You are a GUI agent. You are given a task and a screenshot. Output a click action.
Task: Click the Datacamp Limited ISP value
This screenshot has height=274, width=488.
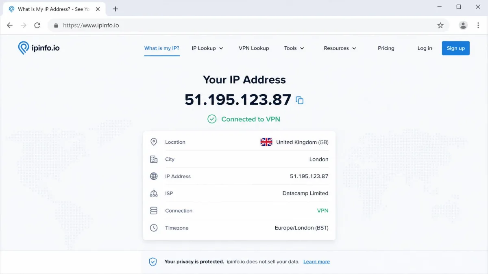click(305, 193)
